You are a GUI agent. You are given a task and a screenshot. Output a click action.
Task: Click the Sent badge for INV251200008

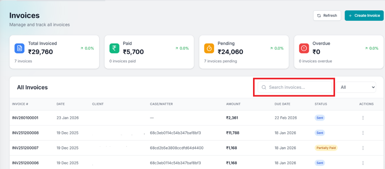coord(320,133)
